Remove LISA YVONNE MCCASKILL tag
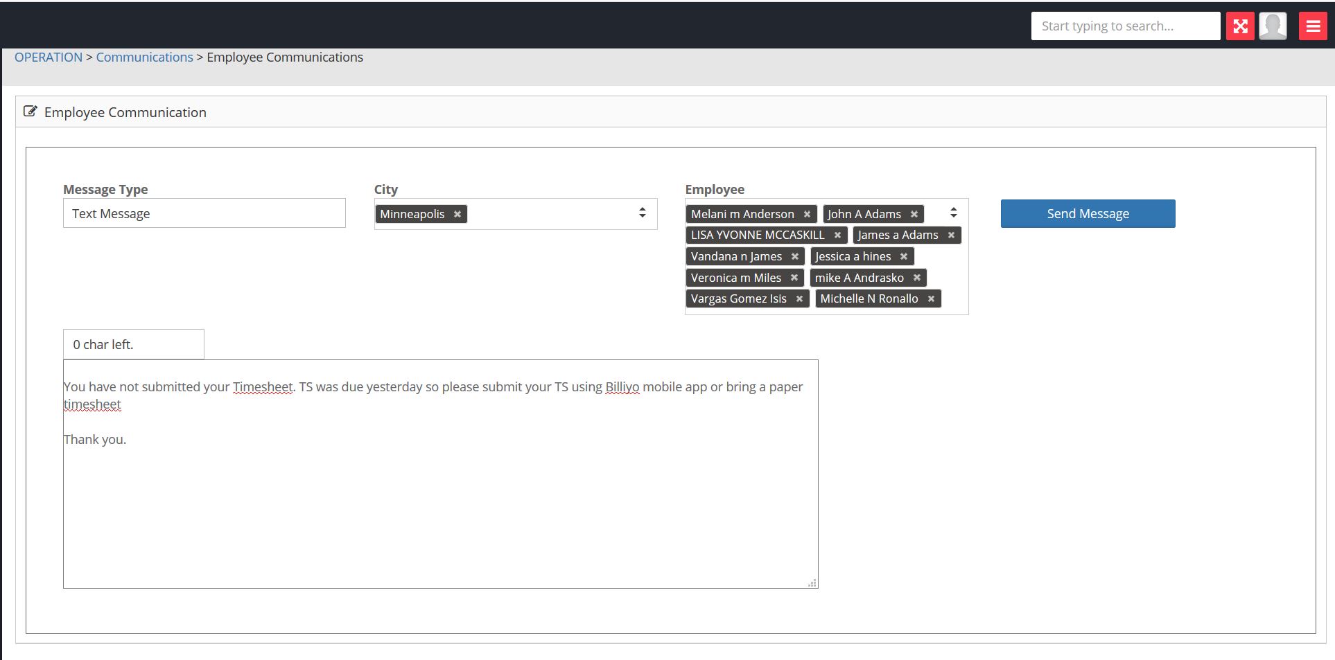Screen dimensions: 1335x660 click(x=837, y=235)
